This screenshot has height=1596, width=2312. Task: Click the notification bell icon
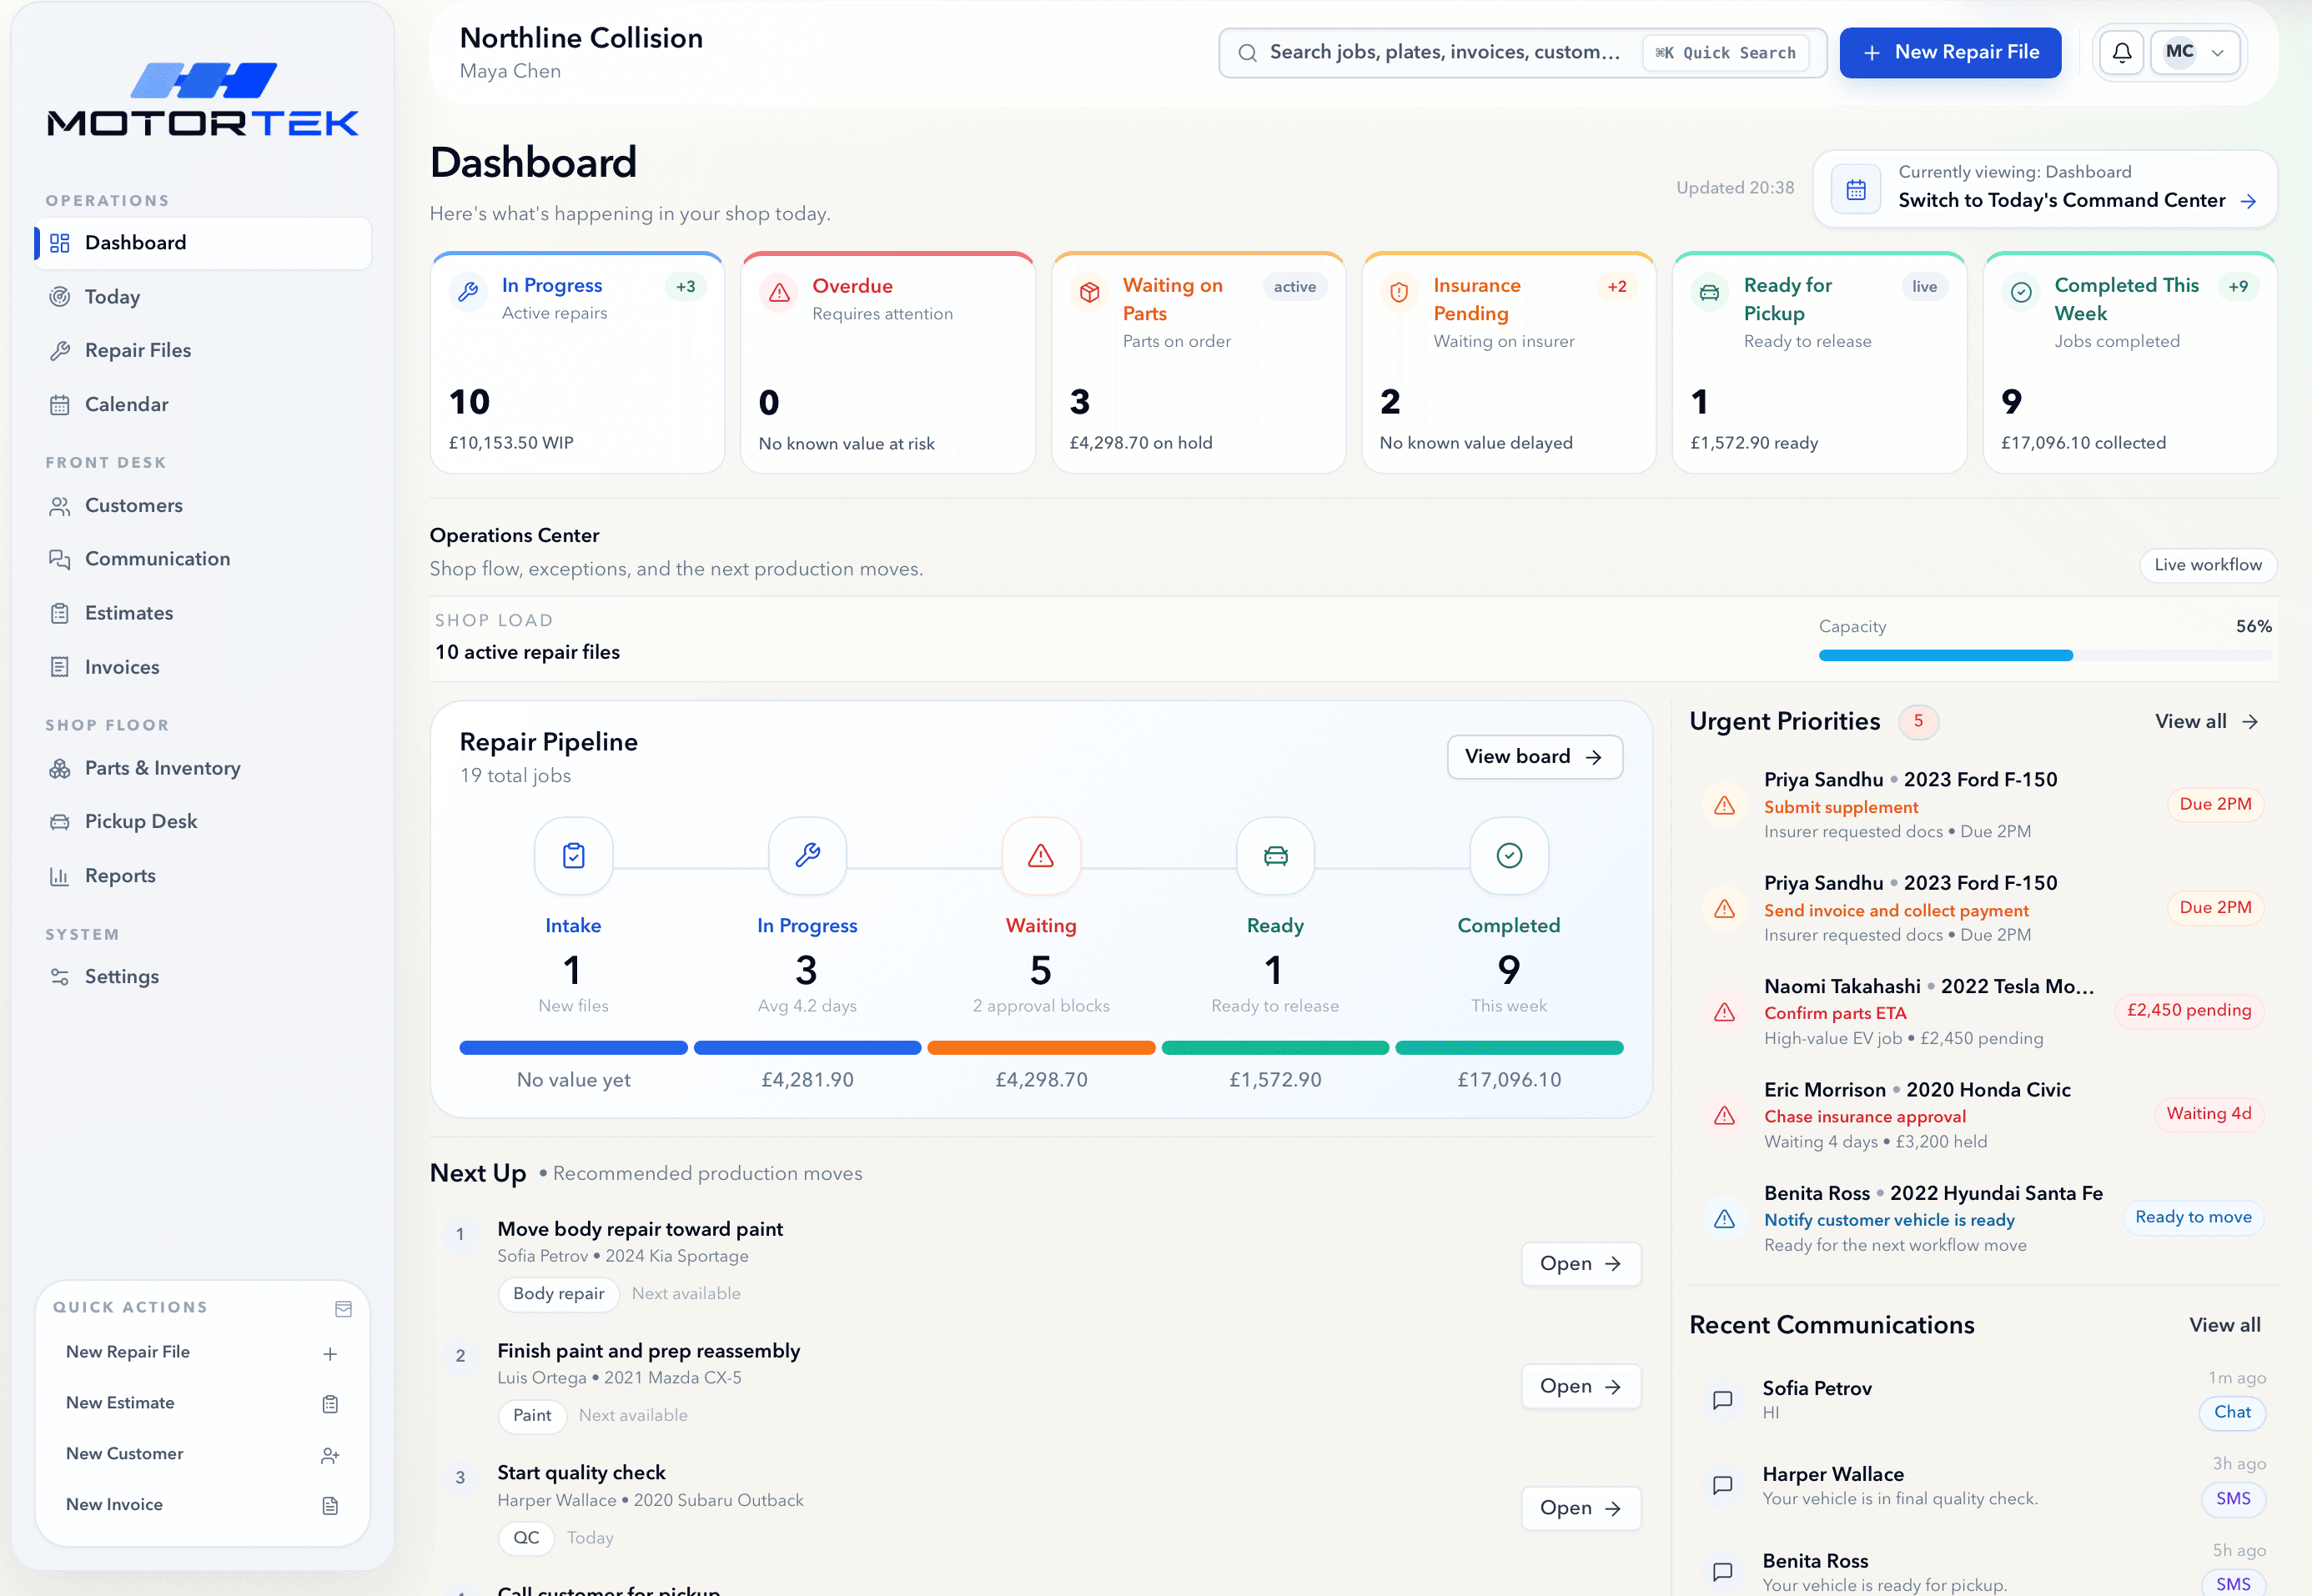pyautogui.click(x=2121, y=52)
